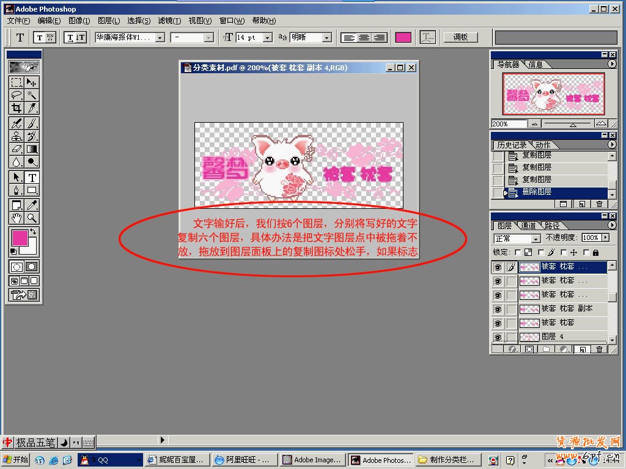Click the left-align text button
Image resolution: width=626 pixels, height=469 pixels.
[348, 37]
